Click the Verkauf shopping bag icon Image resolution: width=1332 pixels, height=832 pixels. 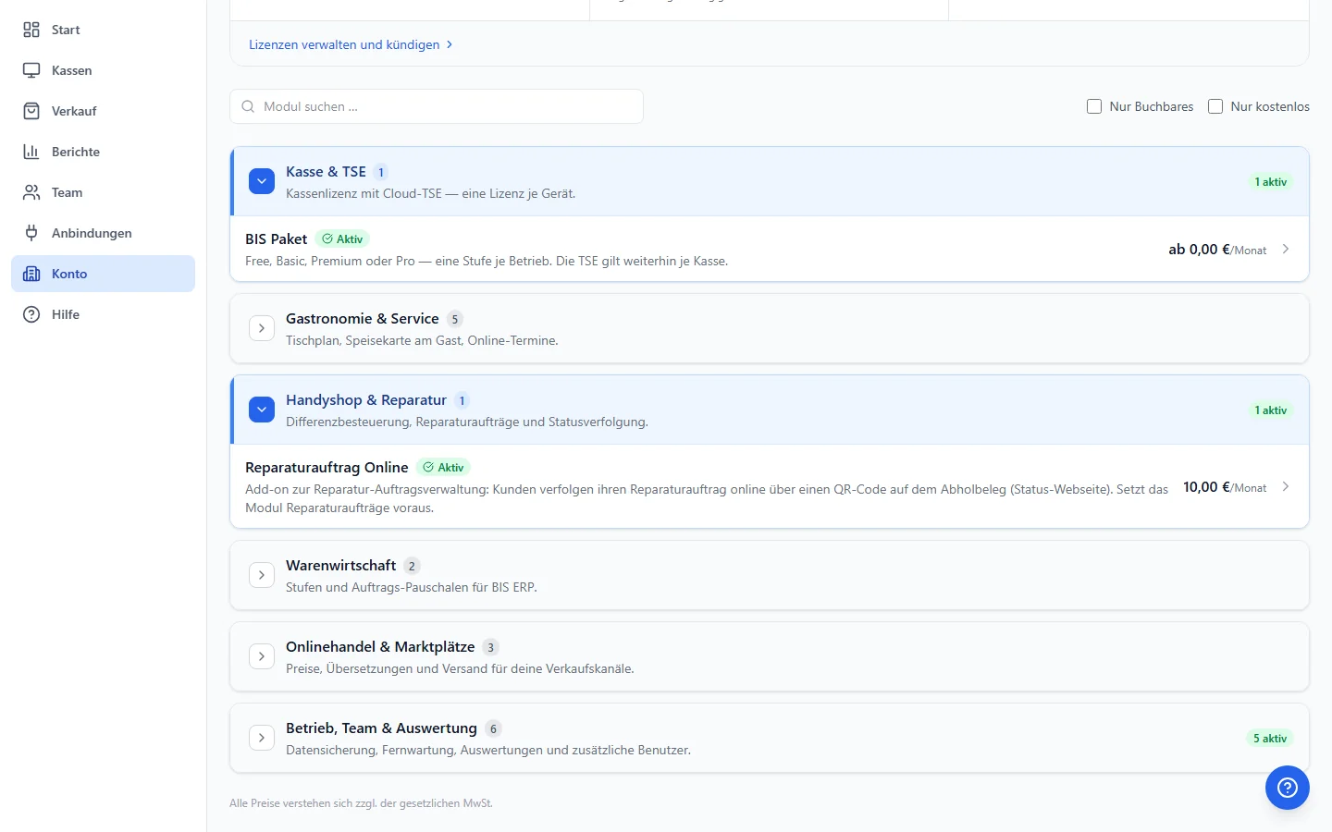[x=31, y=111]
